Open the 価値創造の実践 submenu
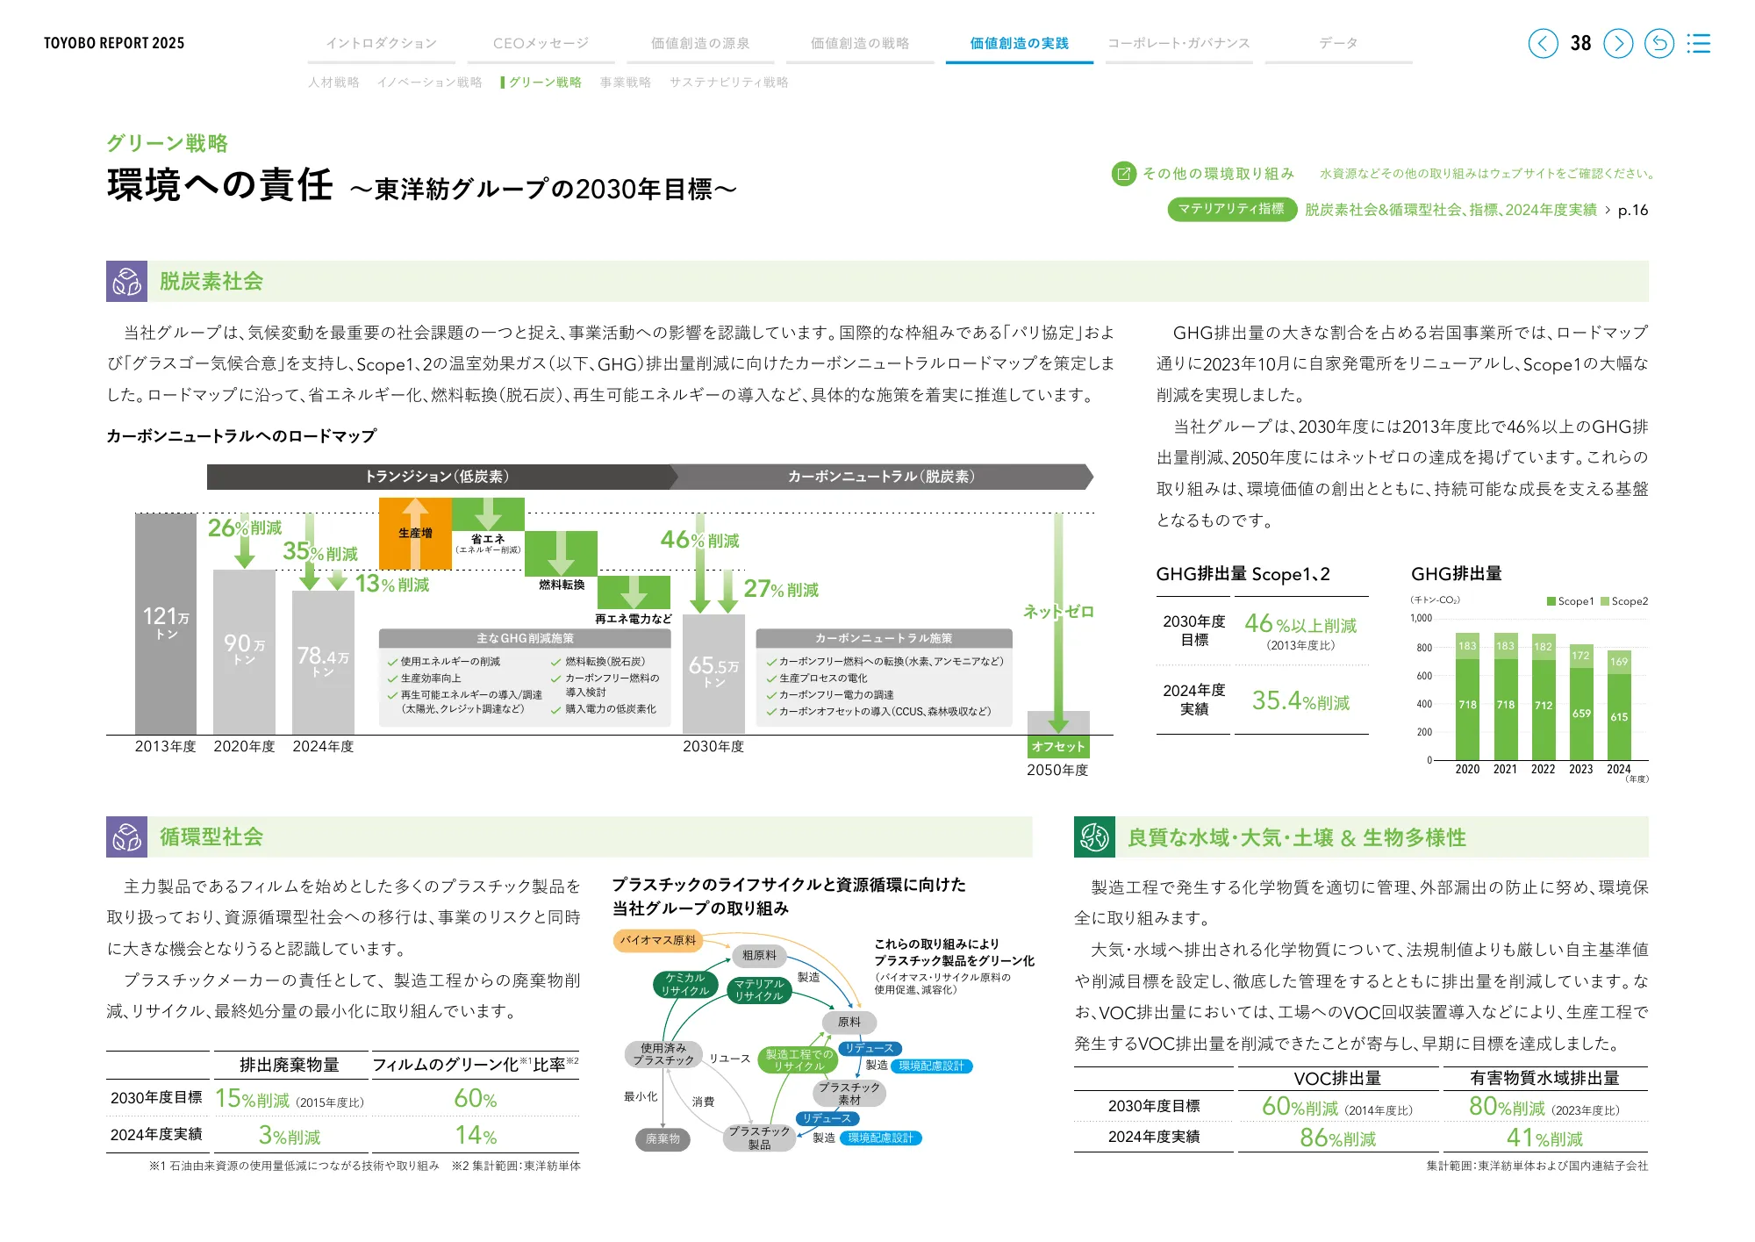The width and height of the screenshot is (1755, 1242). [x=1019, y=40]
